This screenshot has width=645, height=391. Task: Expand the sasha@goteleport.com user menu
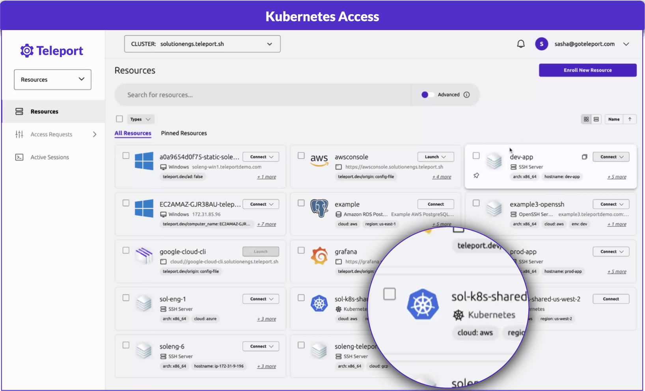[626, 44]
